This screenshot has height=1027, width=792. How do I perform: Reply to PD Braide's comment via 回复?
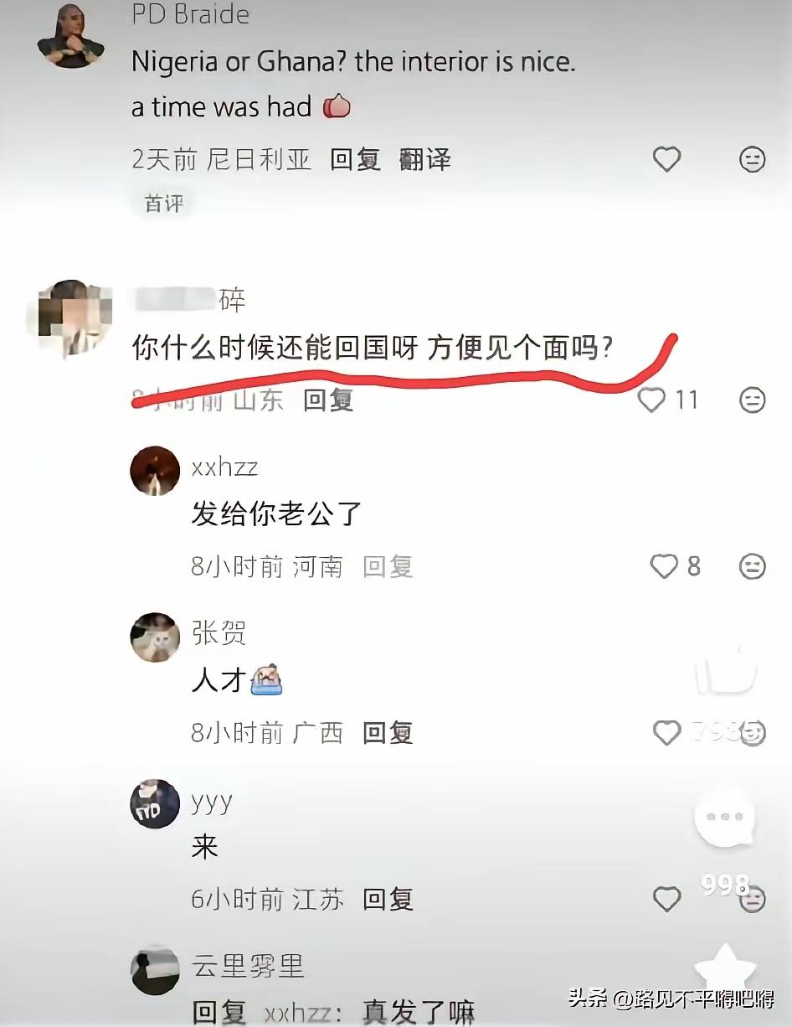coord(355,159)
